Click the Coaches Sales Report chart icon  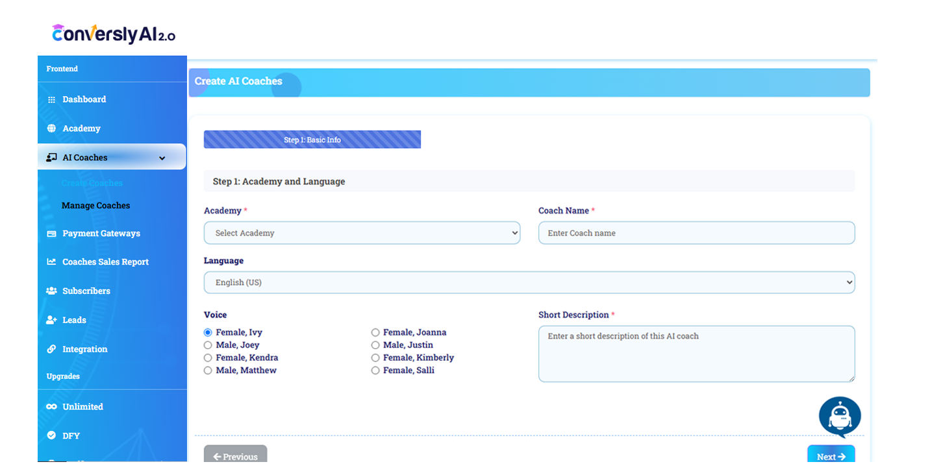(x=51, y=262)
